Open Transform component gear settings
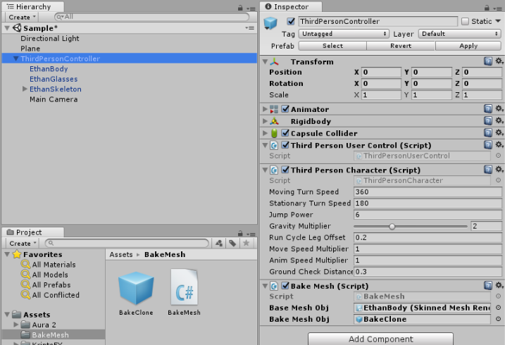Screen dimensions: 505x345 (x=499, y=61)
